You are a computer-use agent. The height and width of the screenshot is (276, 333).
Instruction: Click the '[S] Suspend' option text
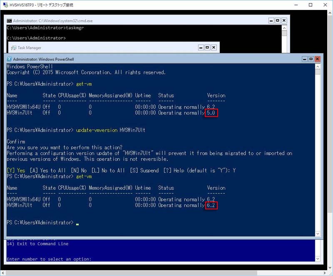(x=144, y=170)
